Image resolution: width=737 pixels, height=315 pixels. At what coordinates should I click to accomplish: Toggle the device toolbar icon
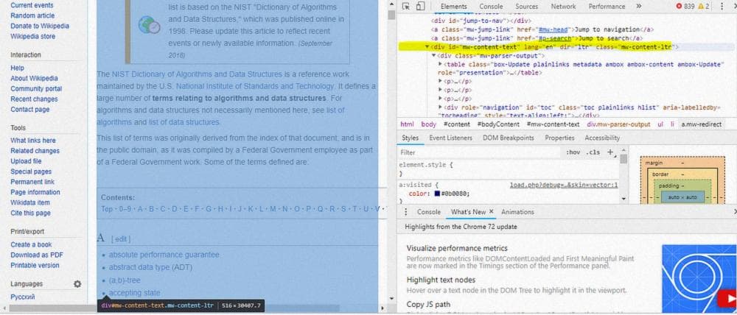coord(420,7)
